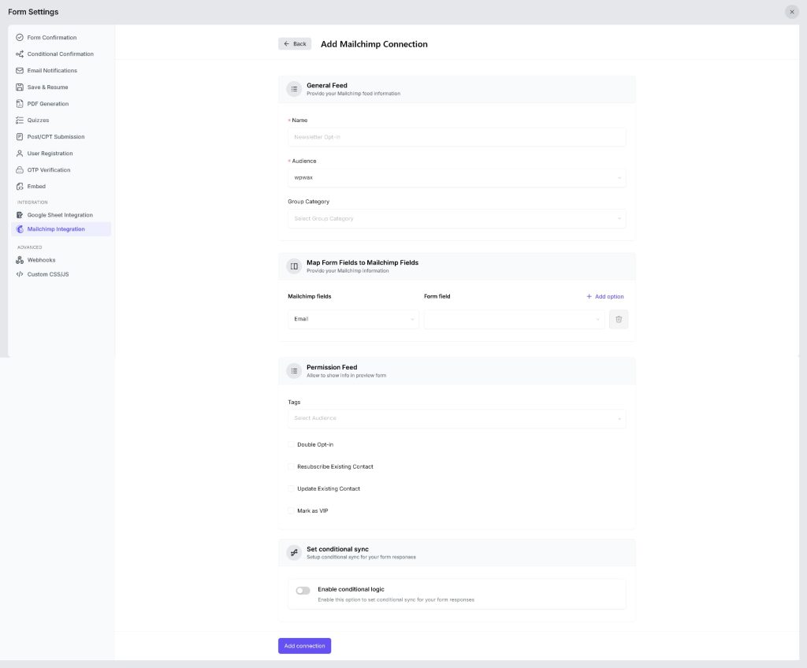Click Add connection button

pyautogui.click(x=305, y=646)
